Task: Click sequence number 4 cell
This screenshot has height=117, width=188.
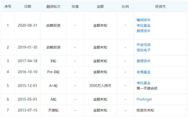Action: [x=8, y=72]
